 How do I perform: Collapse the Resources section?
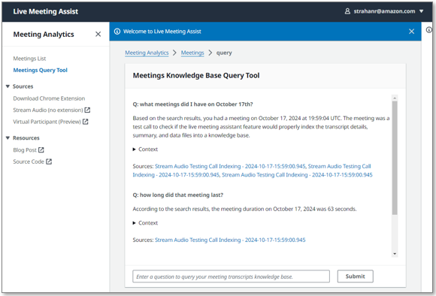pyautogui.click(x=8, y=137)
